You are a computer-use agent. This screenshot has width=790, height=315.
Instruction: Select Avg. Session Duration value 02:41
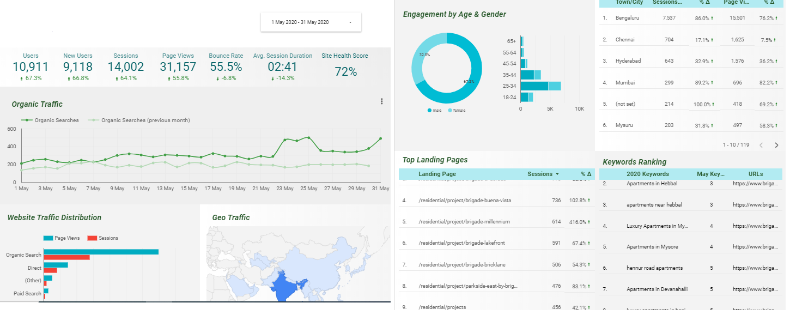(283, 67)
